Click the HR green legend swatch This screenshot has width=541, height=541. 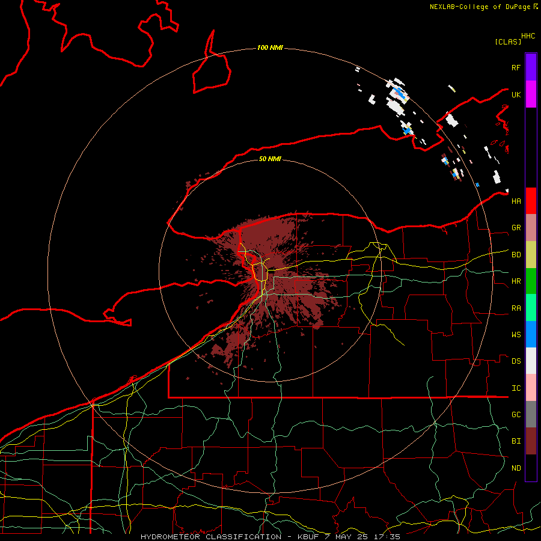coord(531,281)
